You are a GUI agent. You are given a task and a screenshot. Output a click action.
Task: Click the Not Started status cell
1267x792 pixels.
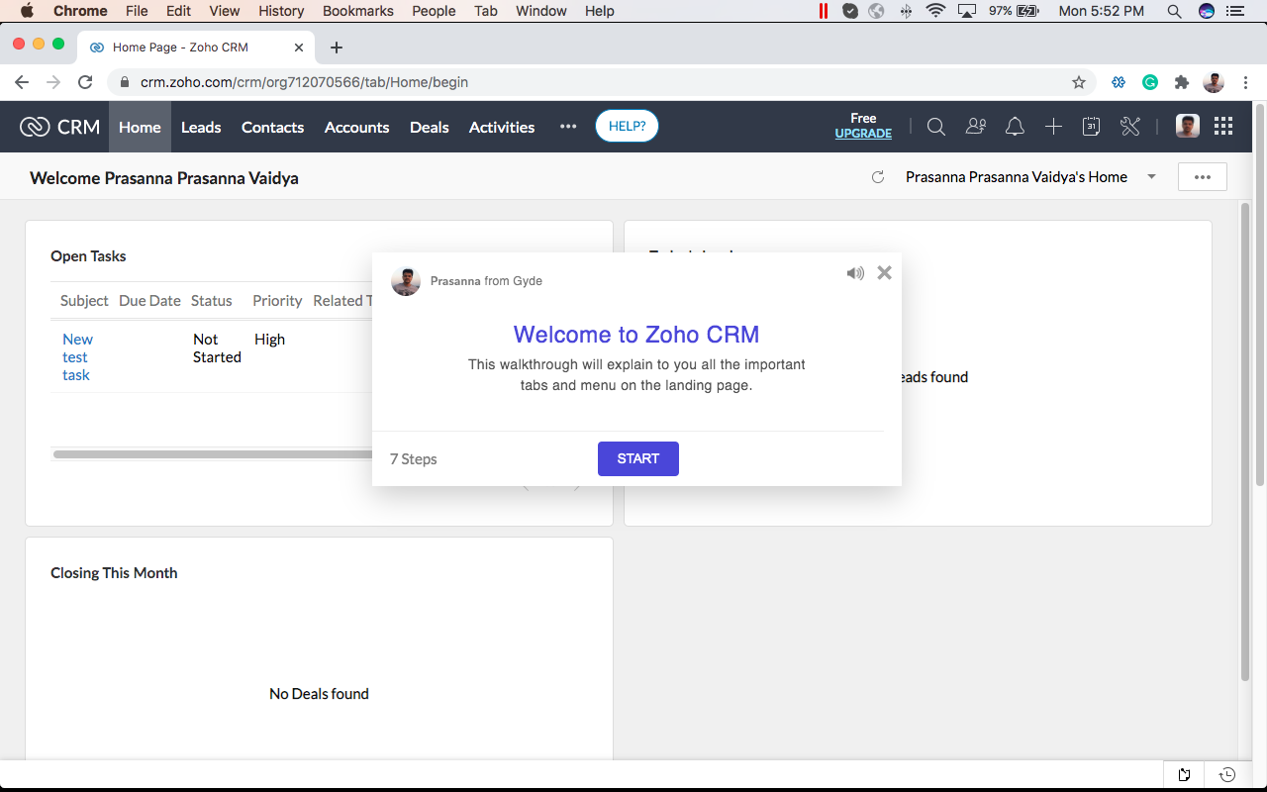[217, 348]
